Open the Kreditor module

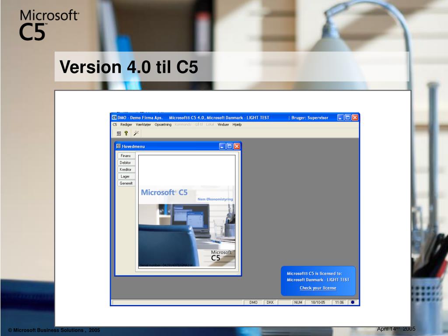(x=126, y=169)
